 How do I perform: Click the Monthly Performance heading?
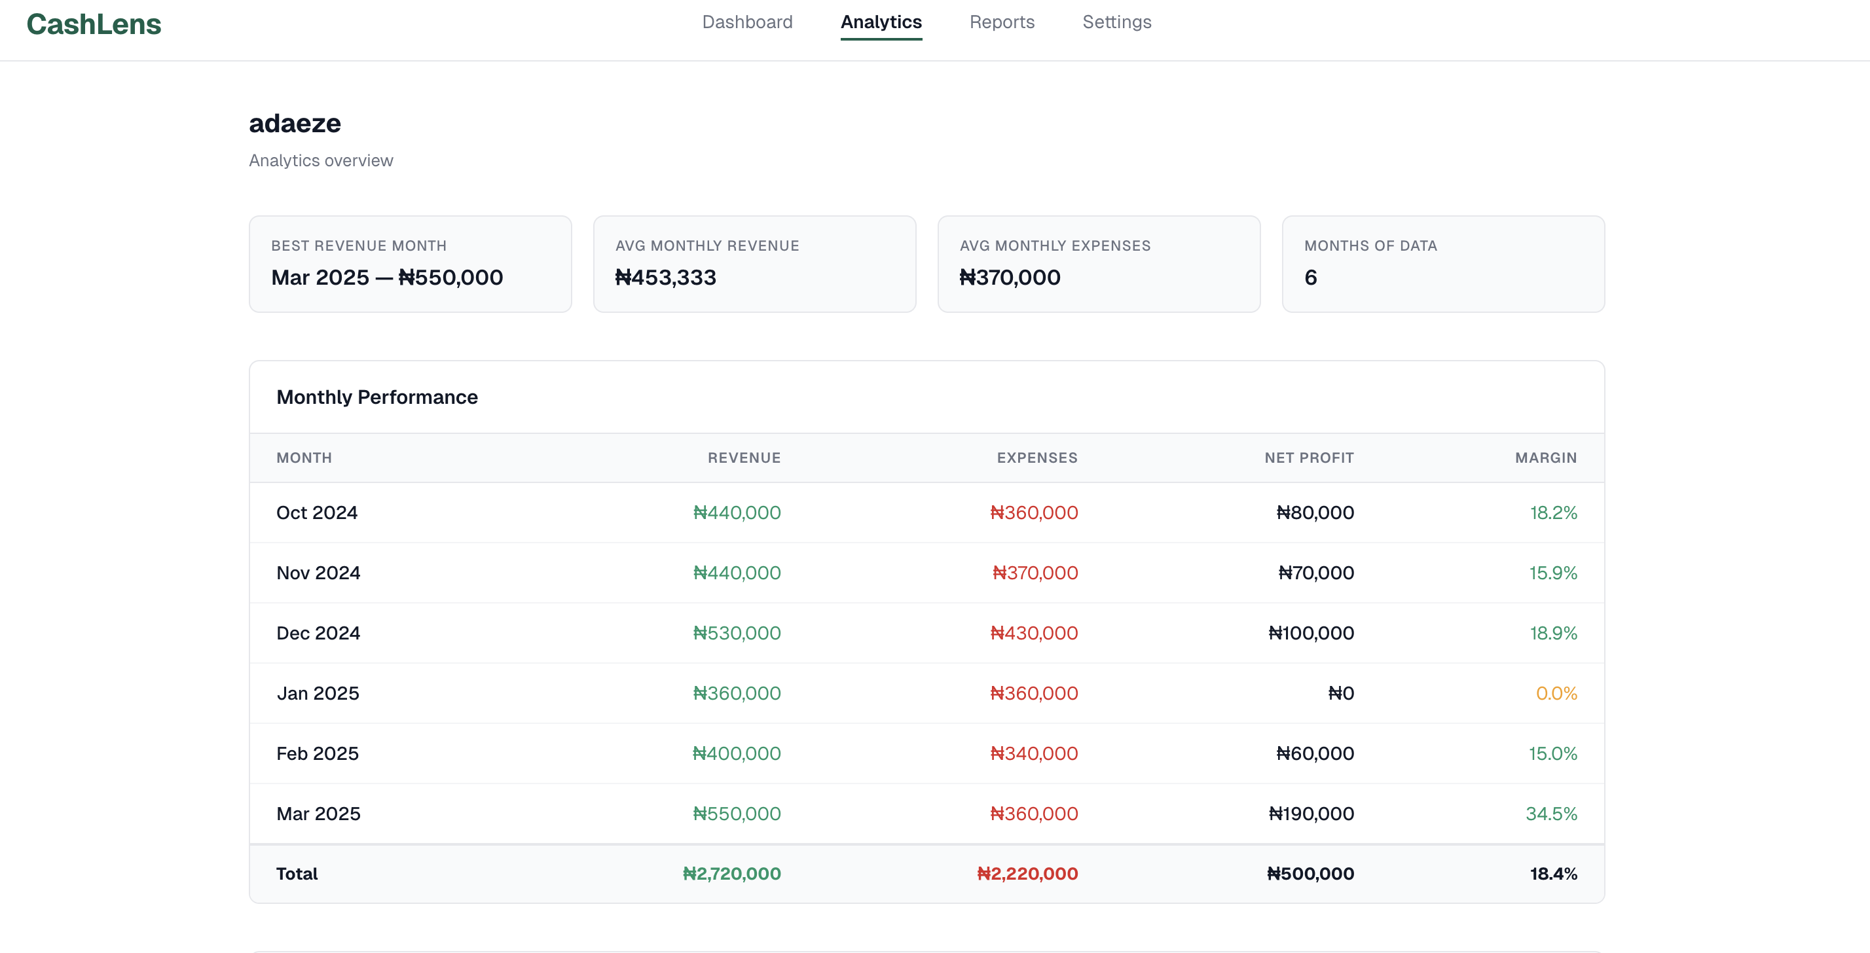376,397
